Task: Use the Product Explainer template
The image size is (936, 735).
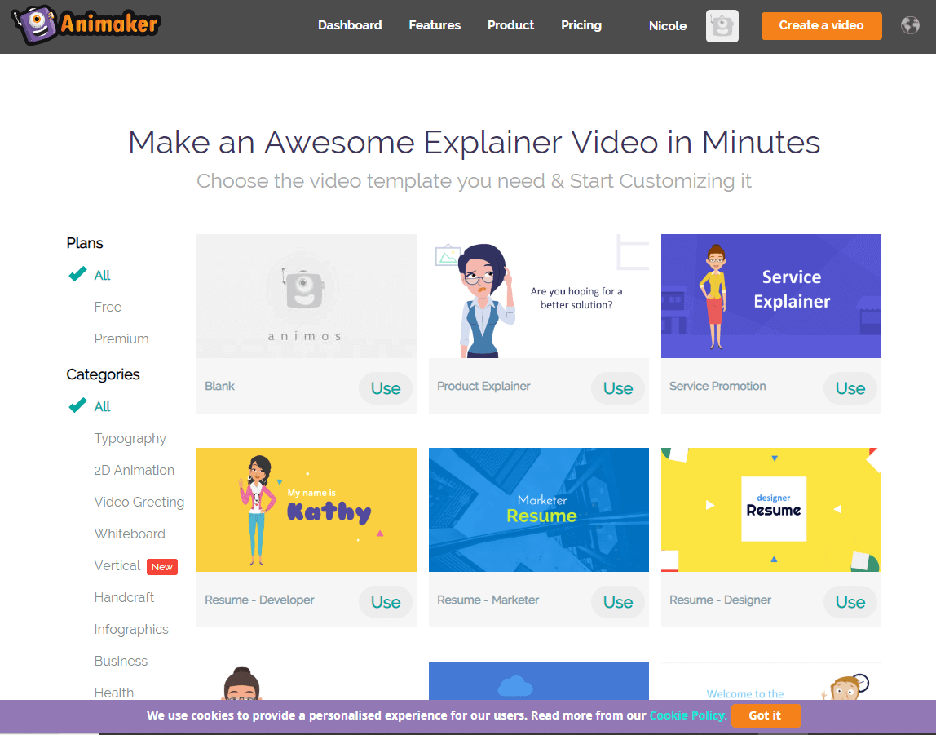Action: [617, 388]
